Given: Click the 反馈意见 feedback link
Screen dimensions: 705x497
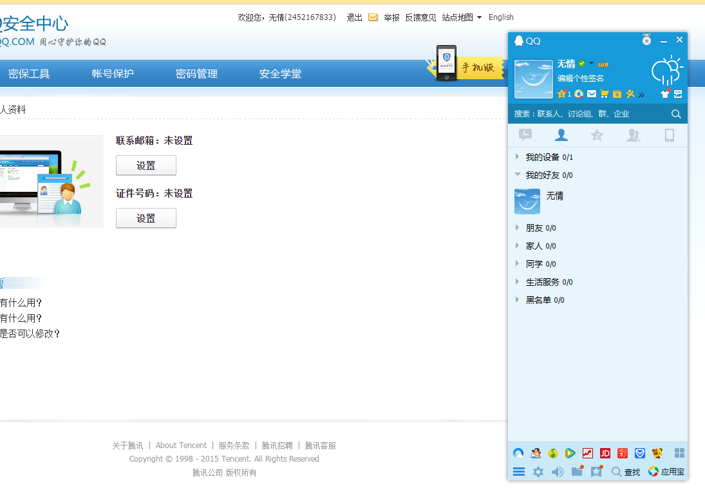Looking at the screenshot, I should pyautogui.click(x=420, y=17).
